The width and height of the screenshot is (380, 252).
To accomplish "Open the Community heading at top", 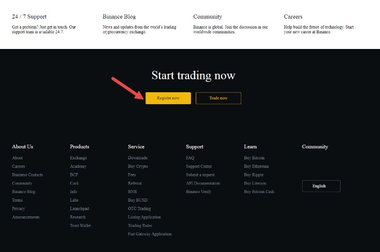I will point(208,17).
